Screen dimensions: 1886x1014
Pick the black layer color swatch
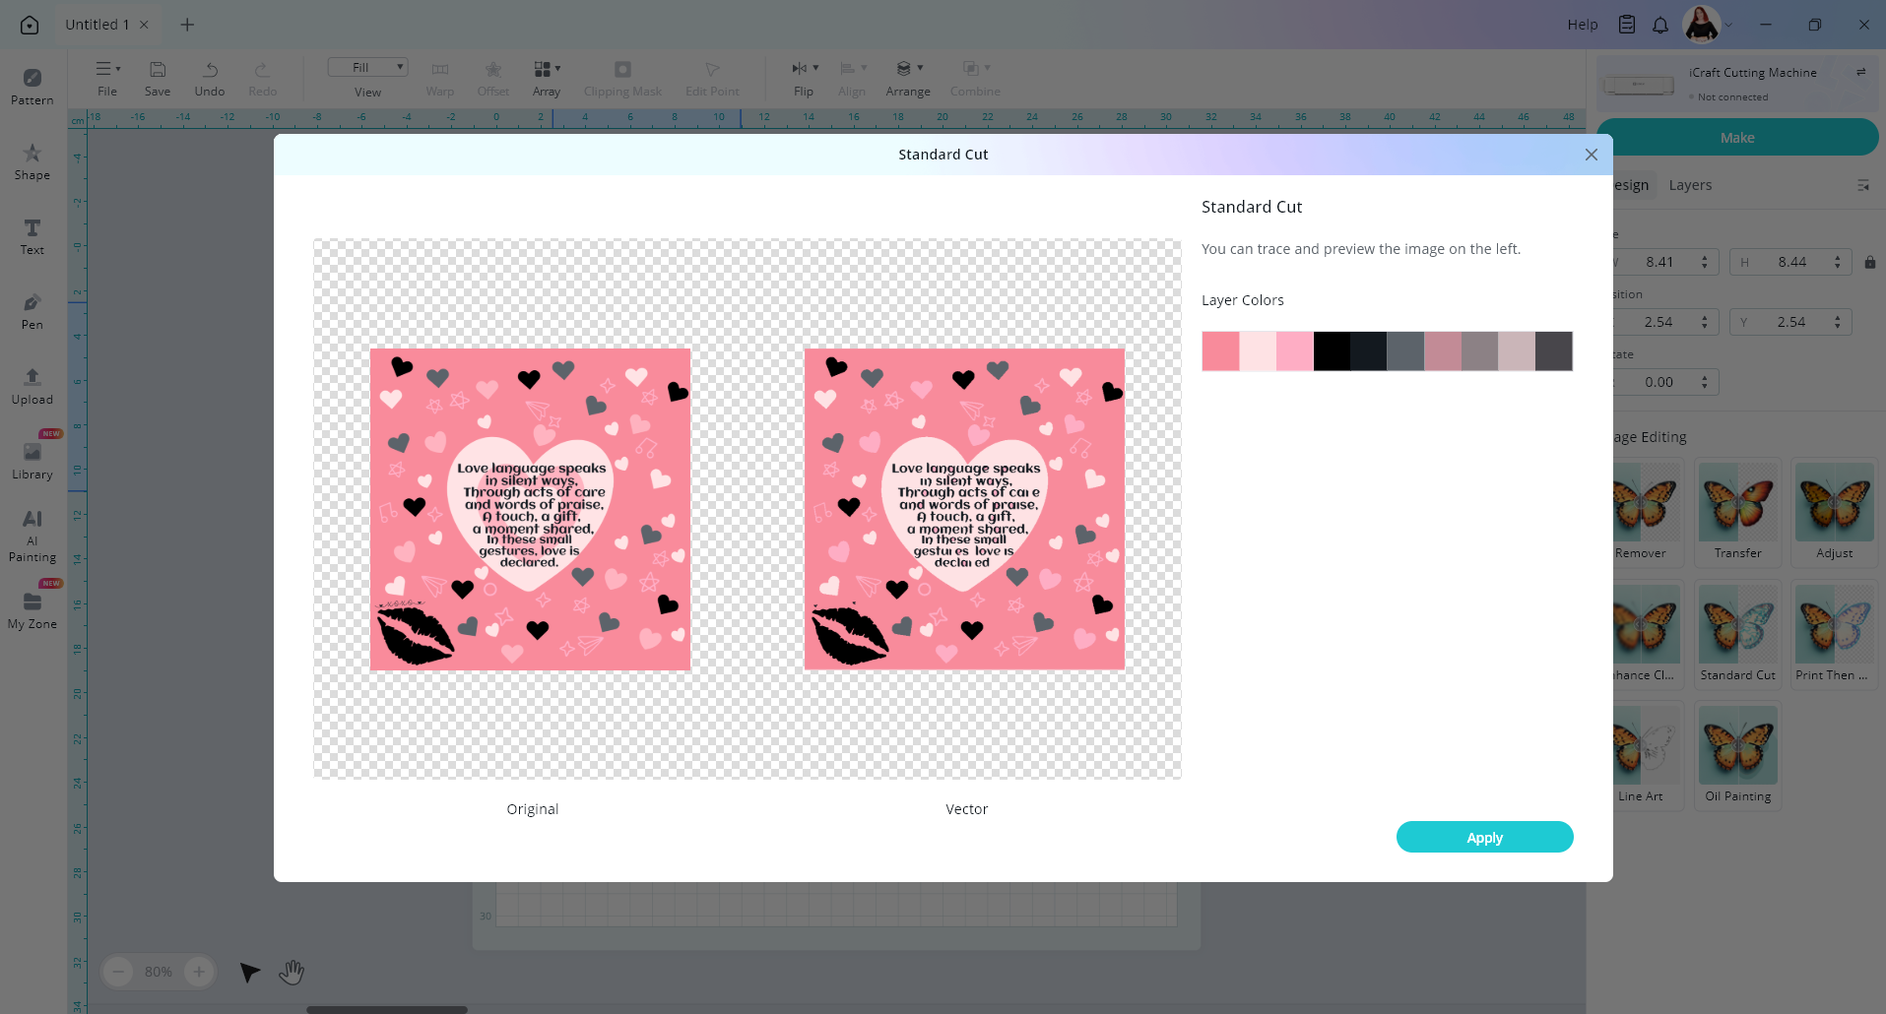click(x=1332, y=351)
